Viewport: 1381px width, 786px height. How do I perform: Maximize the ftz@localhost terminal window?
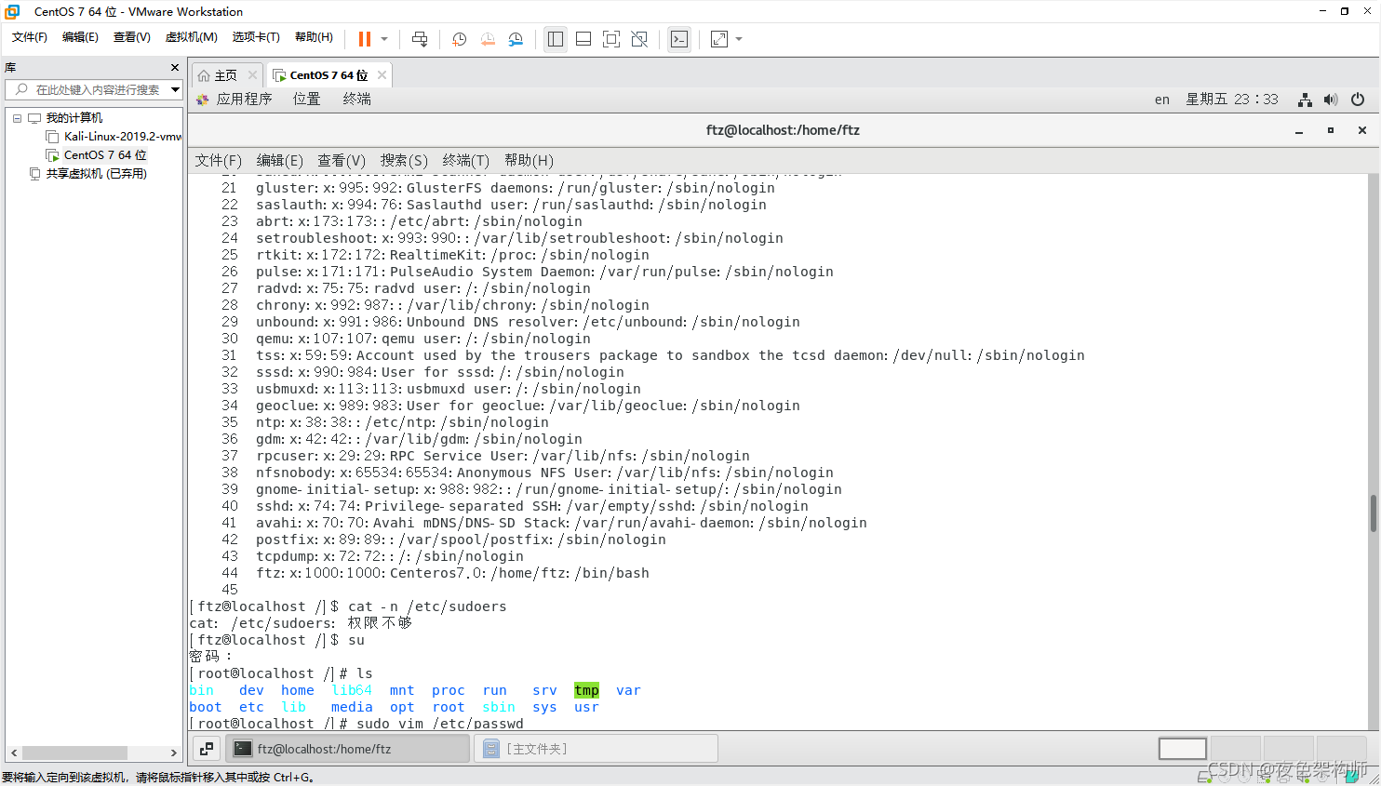point(1331,130)
